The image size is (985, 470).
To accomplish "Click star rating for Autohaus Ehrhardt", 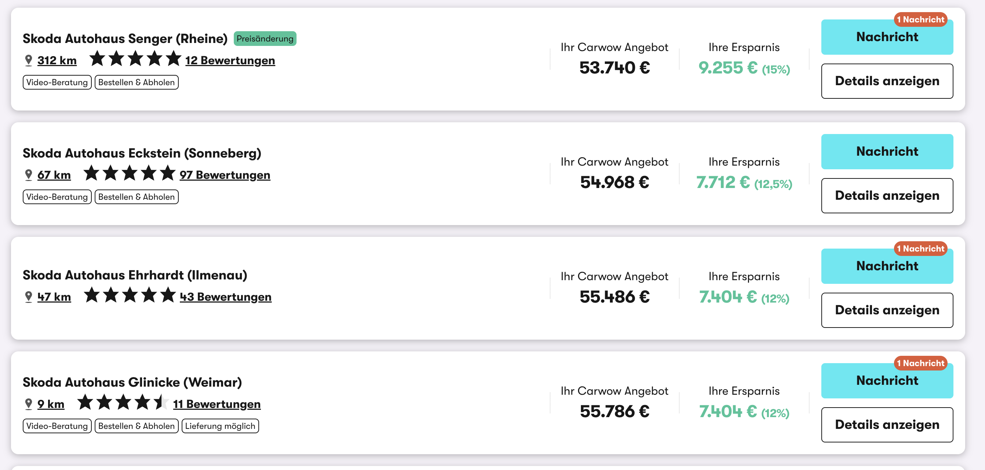I will pyautogui.click(x=129, y=296).
